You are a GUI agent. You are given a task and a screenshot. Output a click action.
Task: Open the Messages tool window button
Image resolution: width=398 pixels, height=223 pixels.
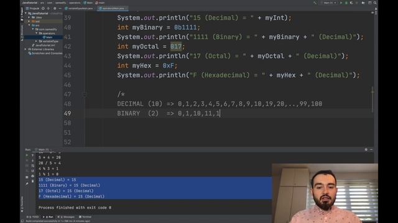pyautogui.click(x=67, y=217)
